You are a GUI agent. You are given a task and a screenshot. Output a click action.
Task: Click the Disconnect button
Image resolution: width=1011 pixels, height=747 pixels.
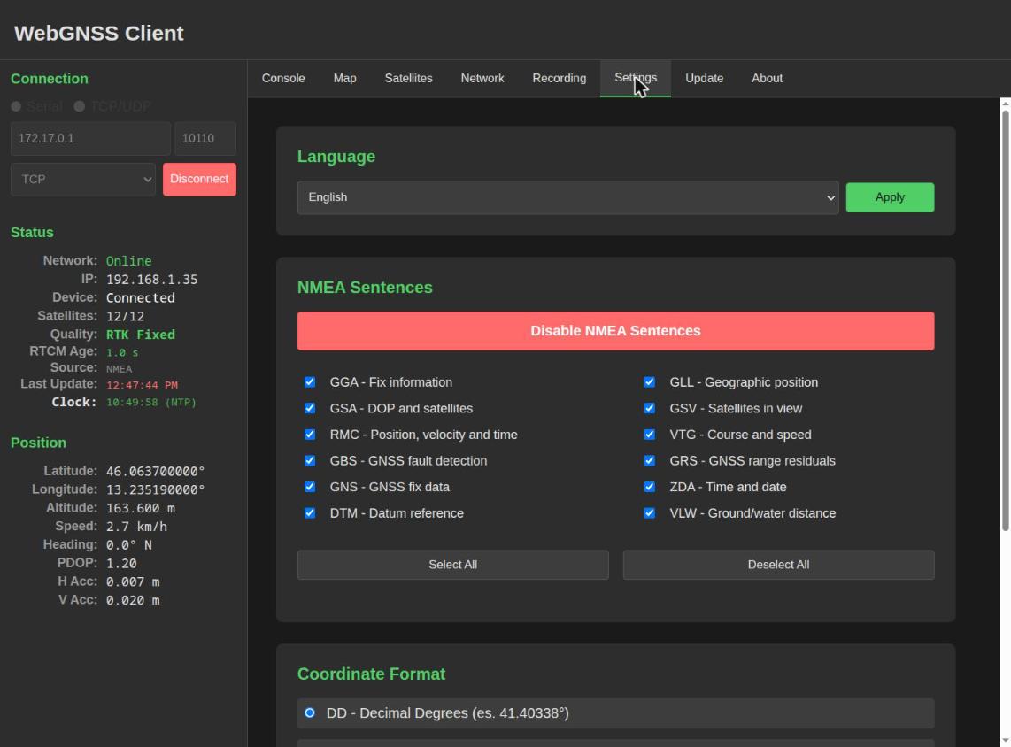(199, 179)
